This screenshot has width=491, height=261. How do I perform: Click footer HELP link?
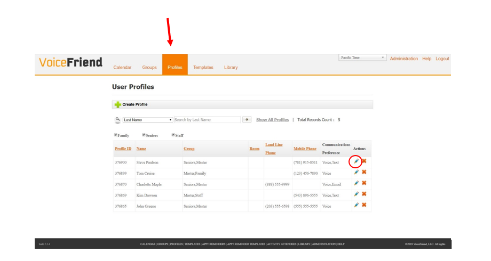point(340,244)
